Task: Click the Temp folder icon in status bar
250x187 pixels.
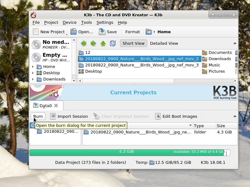Action: (152, 163)
